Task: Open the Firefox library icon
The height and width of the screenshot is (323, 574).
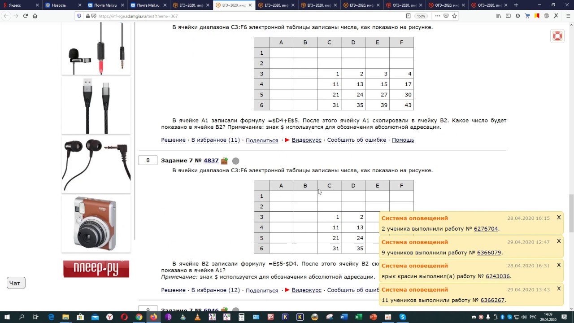Action: pyautogui.click(x=499, y=16)
